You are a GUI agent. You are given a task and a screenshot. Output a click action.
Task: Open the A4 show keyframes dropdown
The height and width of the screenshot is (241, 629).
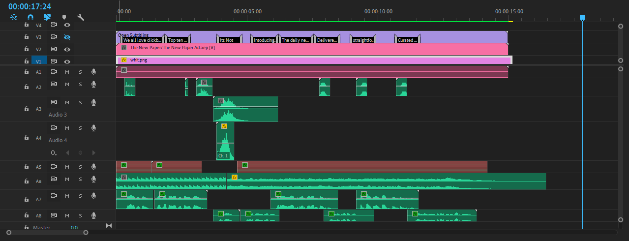click(54, 153)
